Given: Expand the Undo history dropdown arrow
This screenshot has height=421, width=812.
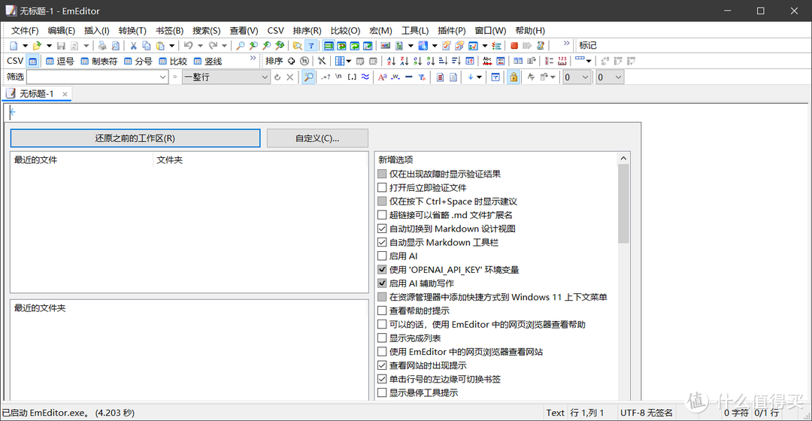Looking at the screenshot, I should (x=200, y=46).
